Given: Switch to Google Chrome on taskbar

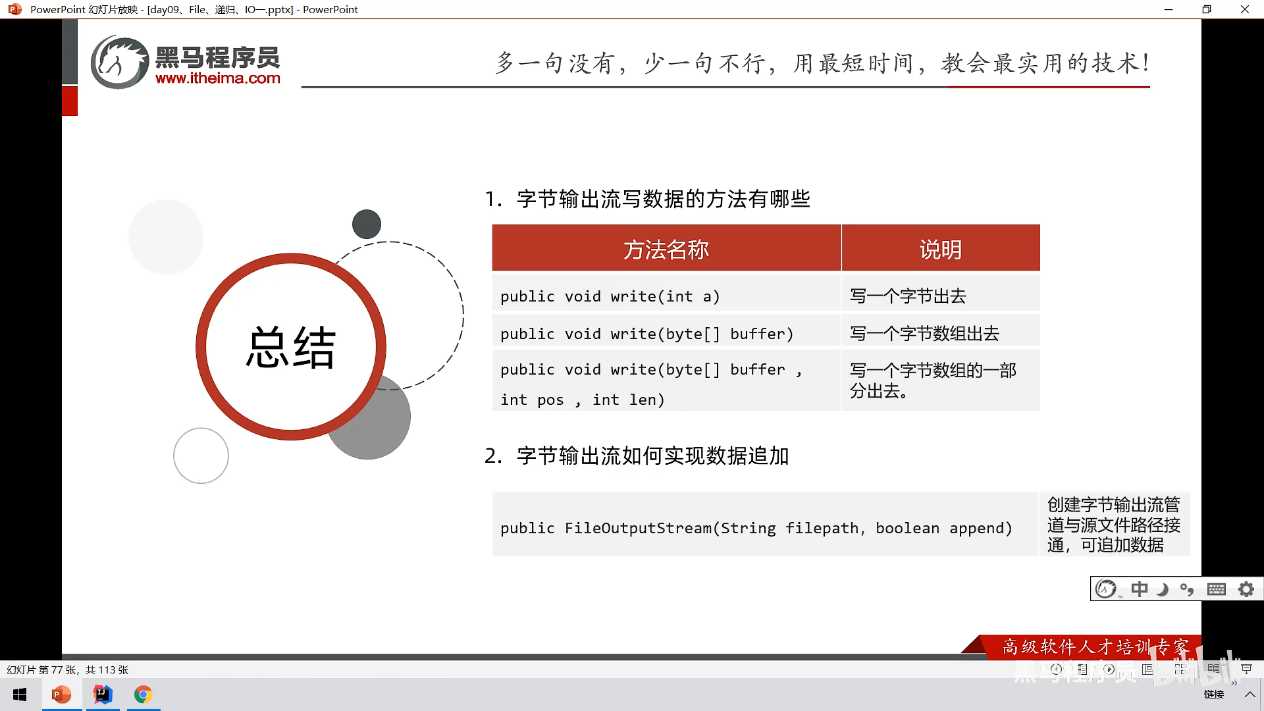Looking at the screenshot, I should 143,695.
